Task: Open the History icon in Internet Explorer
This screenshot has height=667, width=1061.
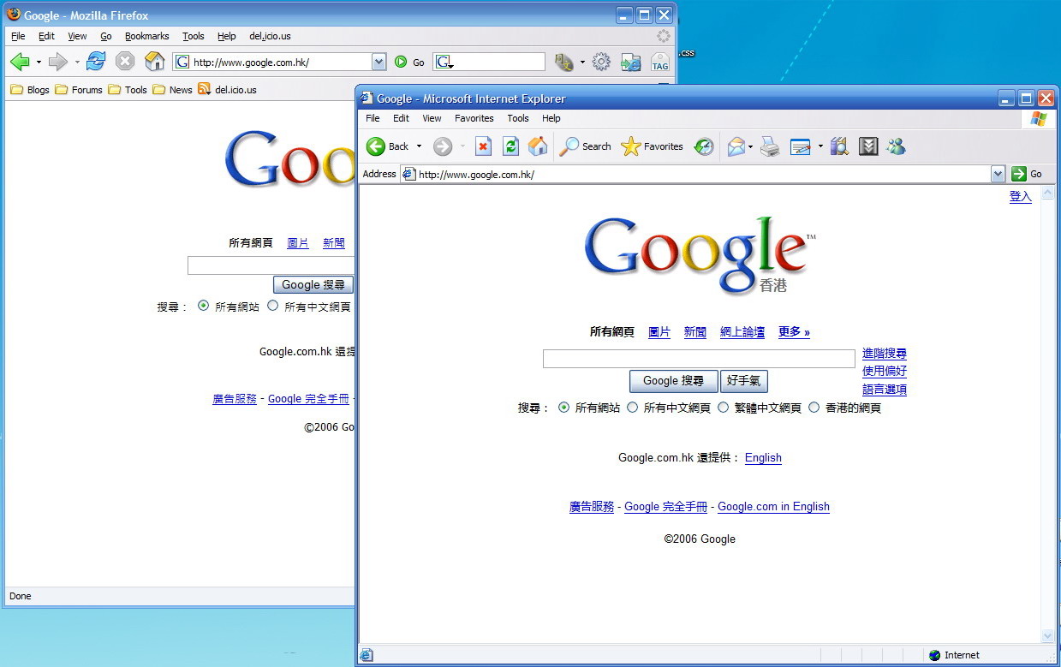Action: (x=704, y=146)
